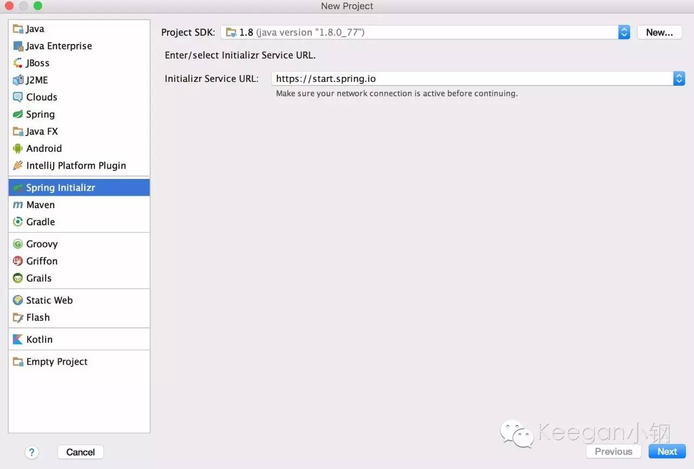Click the JBoss icon
Image resolution: width=694 pixels, height=469 pixels.
pyautogui.click(x=18, y=63)
